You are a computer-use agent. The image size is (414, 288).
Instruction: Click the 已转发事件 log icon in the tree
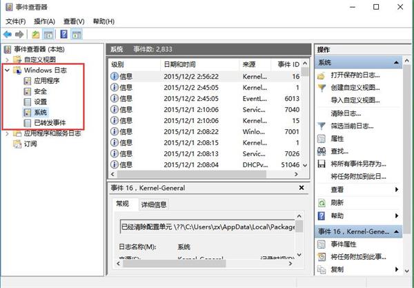click(28, 123)
